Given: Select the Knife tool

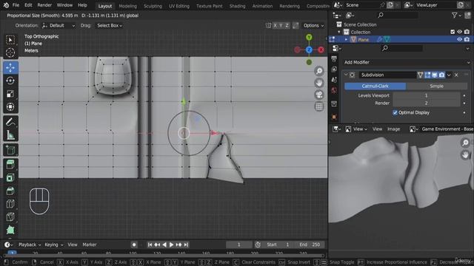Looking at the screenshot, I should [10, 216].
